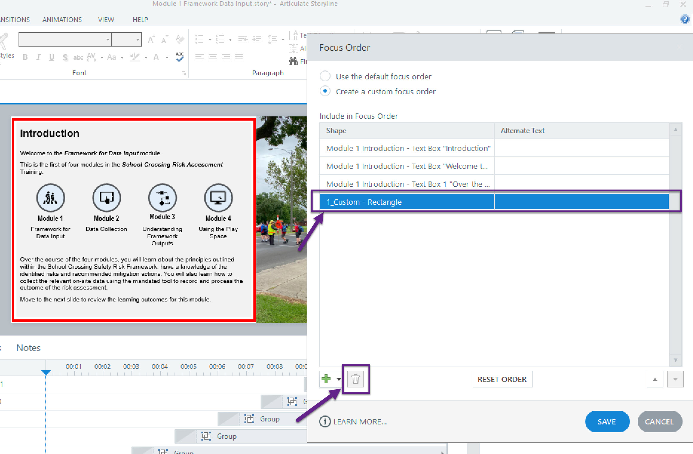The height and width of the screenshot is (454, 693).
Task: Move selected shape down in order
Action: 675,379
